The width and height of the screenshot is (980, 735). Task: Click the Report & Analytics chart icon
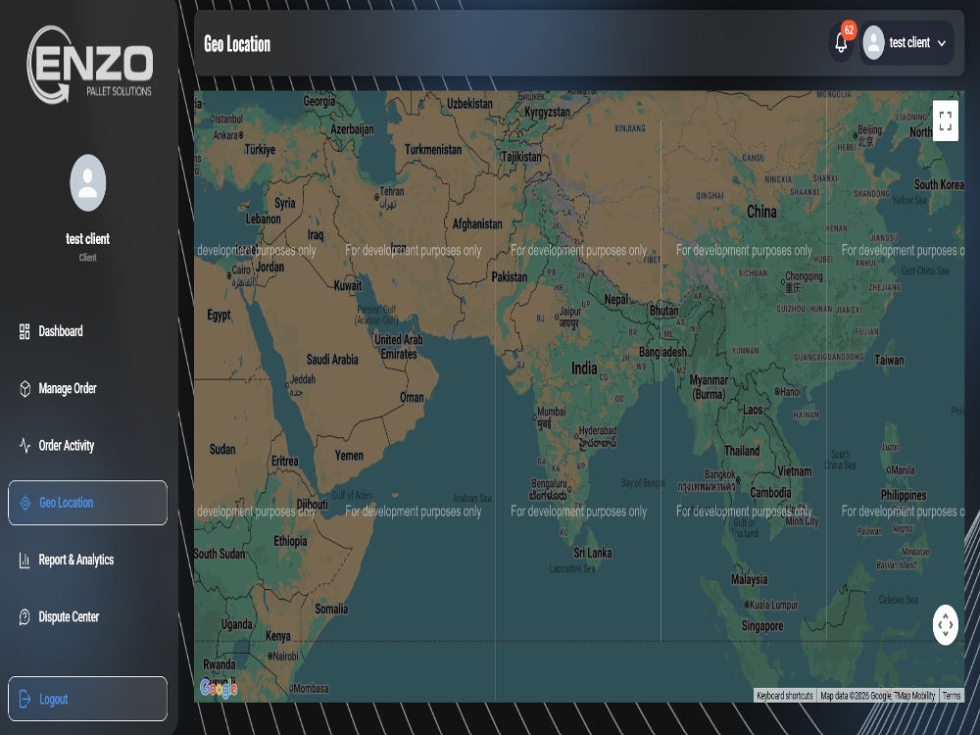(x=24, y=560)
